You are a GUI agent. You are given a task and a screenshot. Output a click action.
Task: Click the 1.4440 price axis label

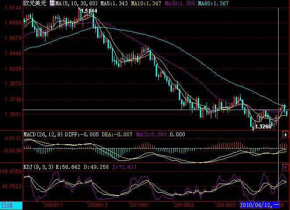(13, 53)
